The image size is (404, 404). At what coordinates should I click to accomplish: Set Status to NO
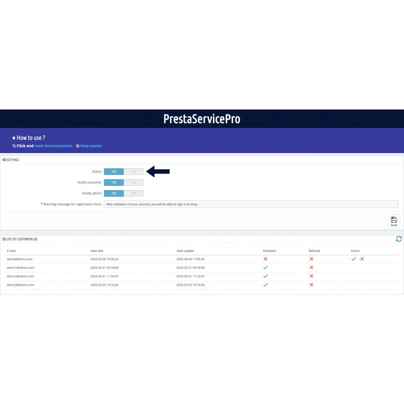(133, 172)
